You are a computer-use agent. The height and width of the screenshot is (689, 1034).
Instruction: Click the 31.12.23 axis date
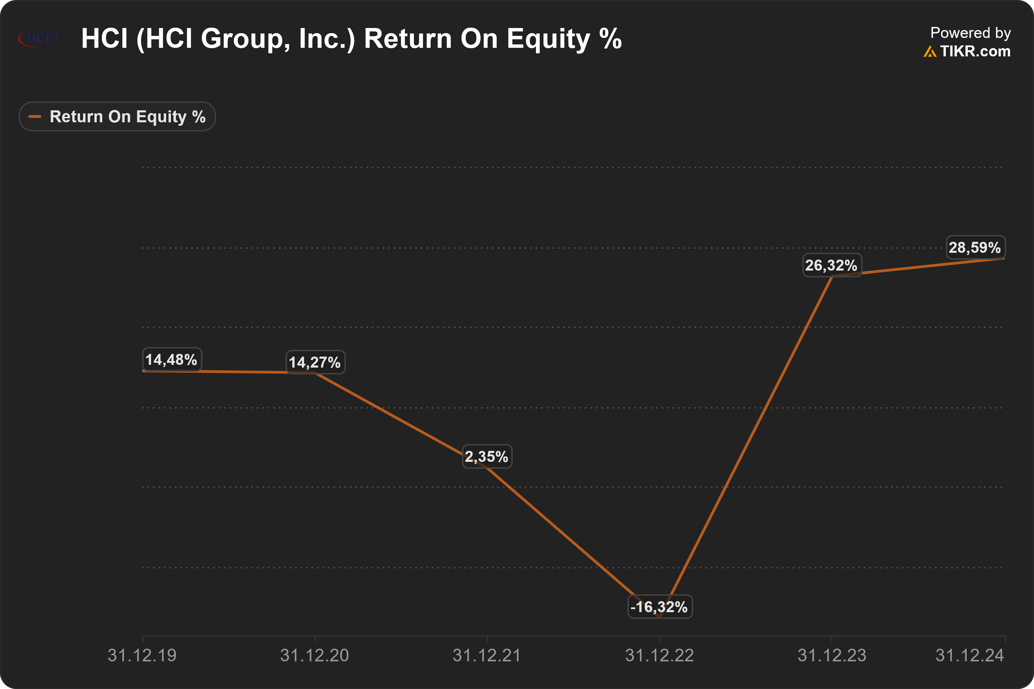tap(832, 655)
